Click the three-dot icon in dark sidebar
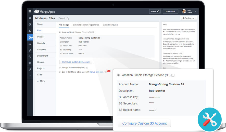 (30, 76)
